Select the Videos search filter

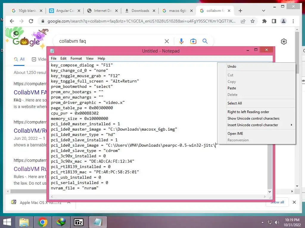(39, 59)
